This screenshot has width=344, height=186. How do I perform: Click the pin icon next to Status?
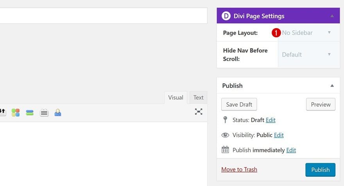[225, 120]
